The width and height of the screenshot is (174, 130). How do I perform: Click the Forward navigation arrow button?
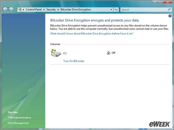click(11, 10)
